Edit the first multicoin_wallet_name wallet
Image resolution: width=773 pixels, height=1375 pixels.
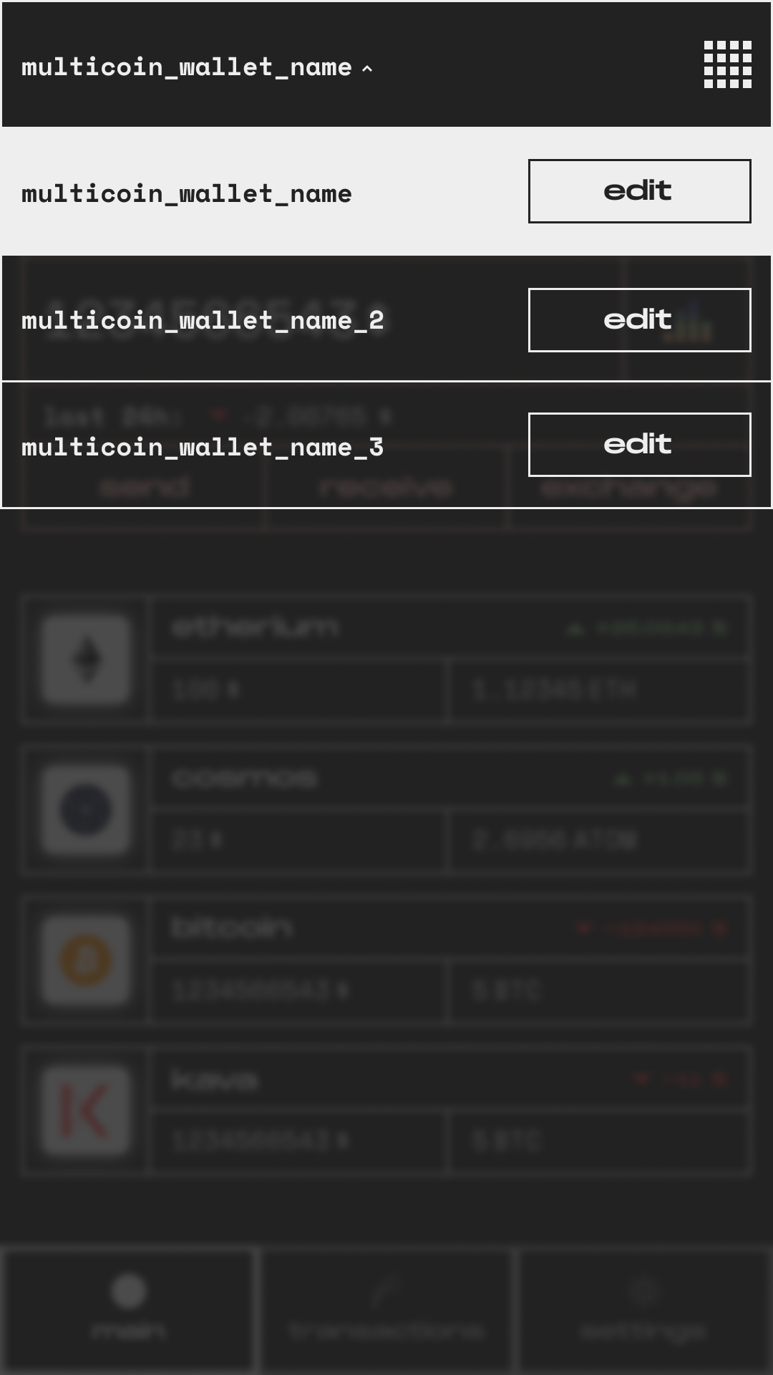tap(639, 191)
